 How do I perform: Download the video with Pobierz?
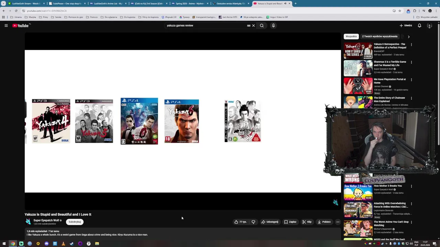pos(324,222)
